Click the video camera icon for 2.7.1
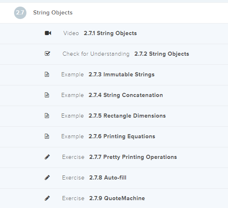228x208 pixels. [x=48, y=33]
